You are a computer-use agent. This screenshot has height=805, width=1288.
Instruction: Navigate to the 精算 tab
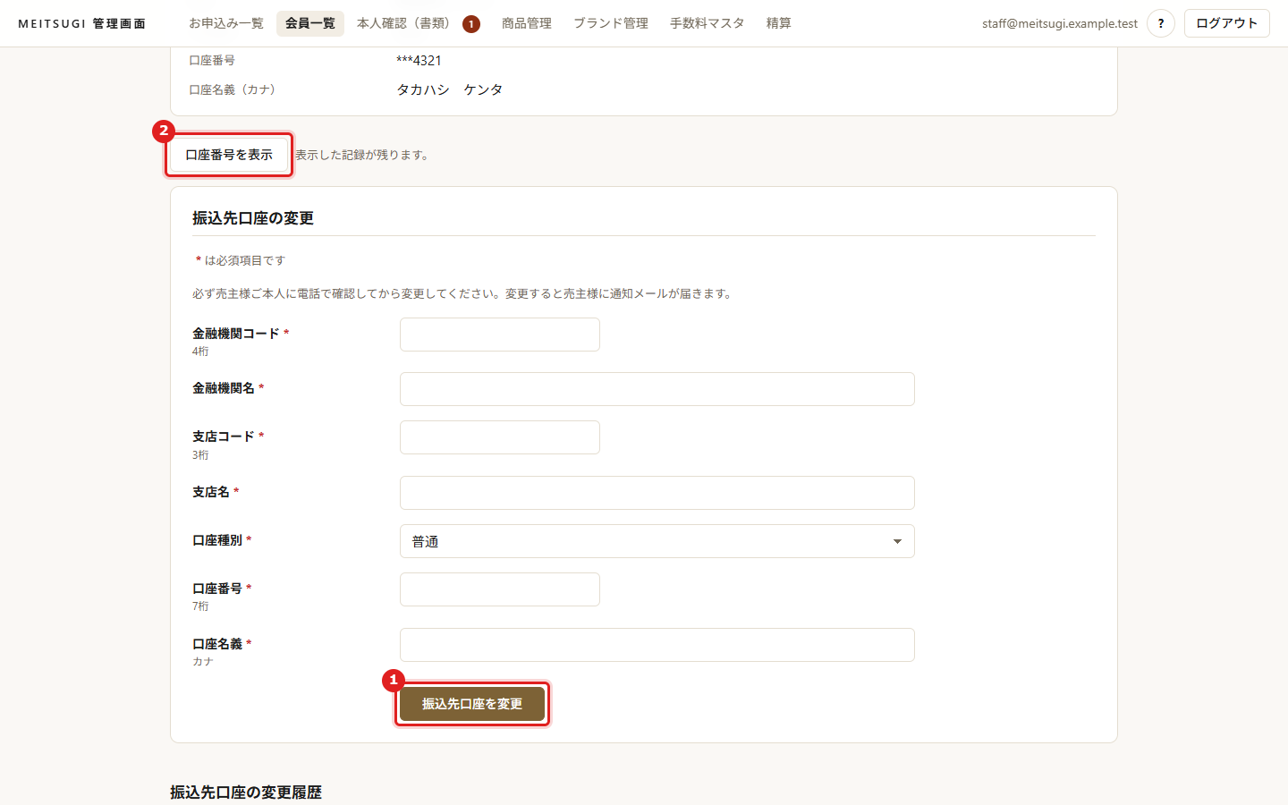(779, 23)
